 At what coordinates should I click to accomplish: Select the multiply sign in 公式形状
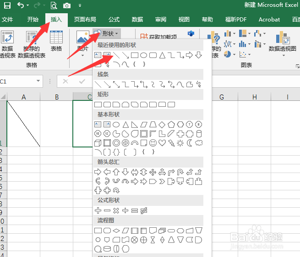click(x=116, y=210)
